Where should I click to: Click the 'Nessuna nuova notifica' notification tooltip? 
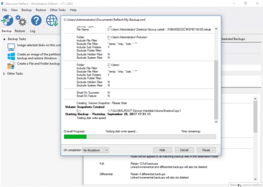tap(246, 185)
